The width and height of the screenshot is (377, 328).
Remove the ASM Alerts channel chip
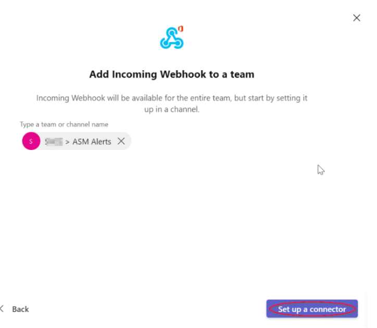click(x=121, y=141)
